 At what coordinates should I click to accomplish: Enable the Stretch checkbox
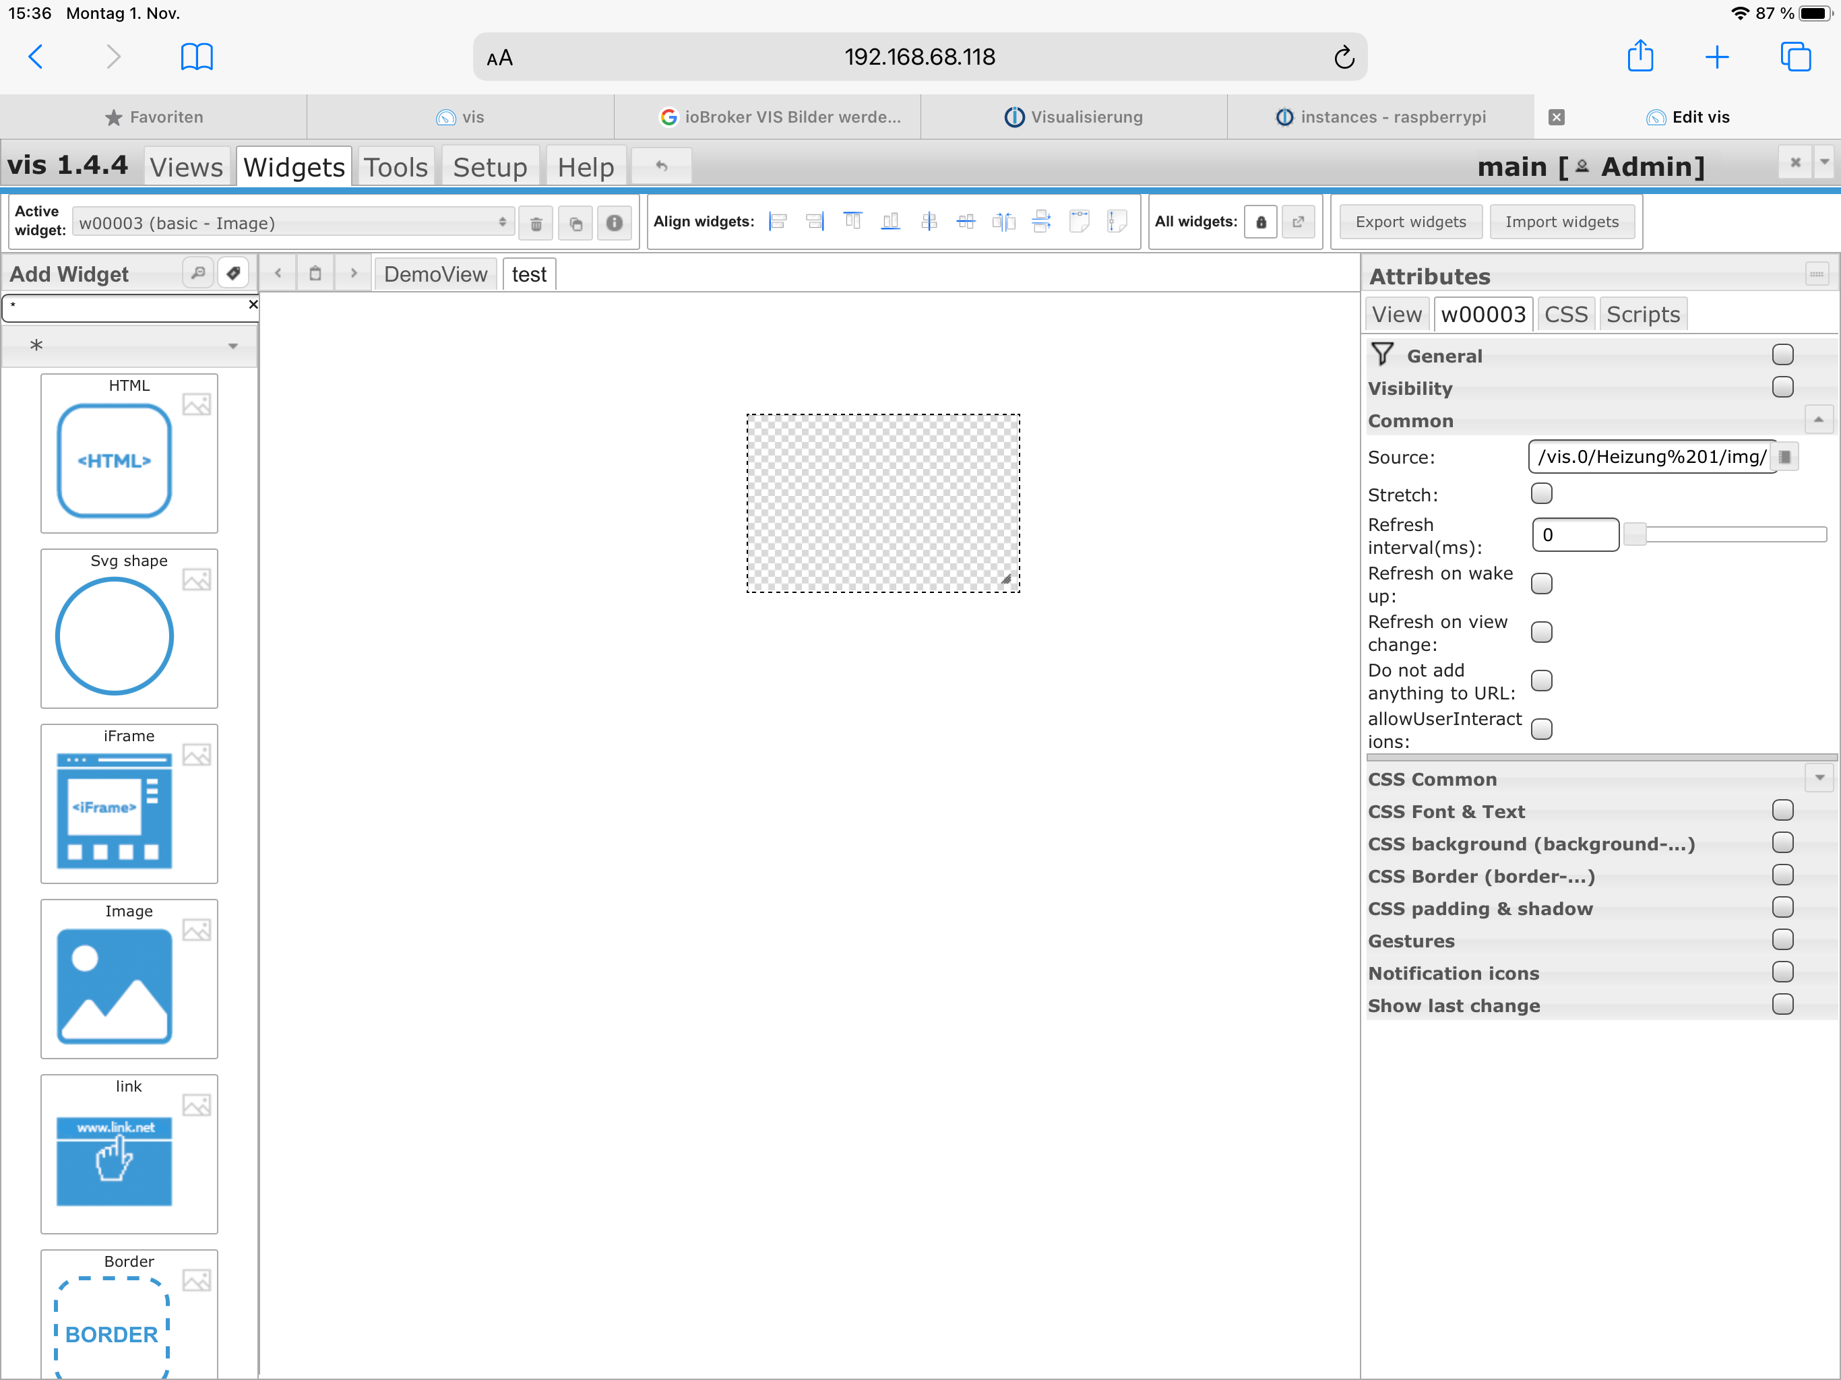1541,493
